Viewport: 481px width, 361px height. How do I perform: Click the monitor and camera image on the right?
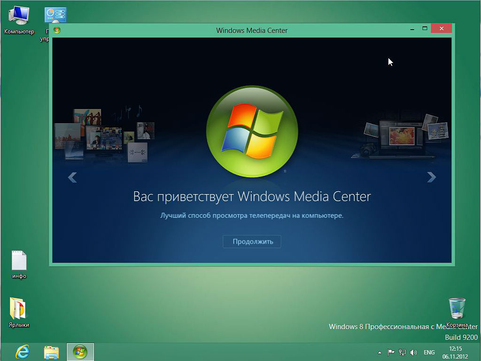(400, 137)
